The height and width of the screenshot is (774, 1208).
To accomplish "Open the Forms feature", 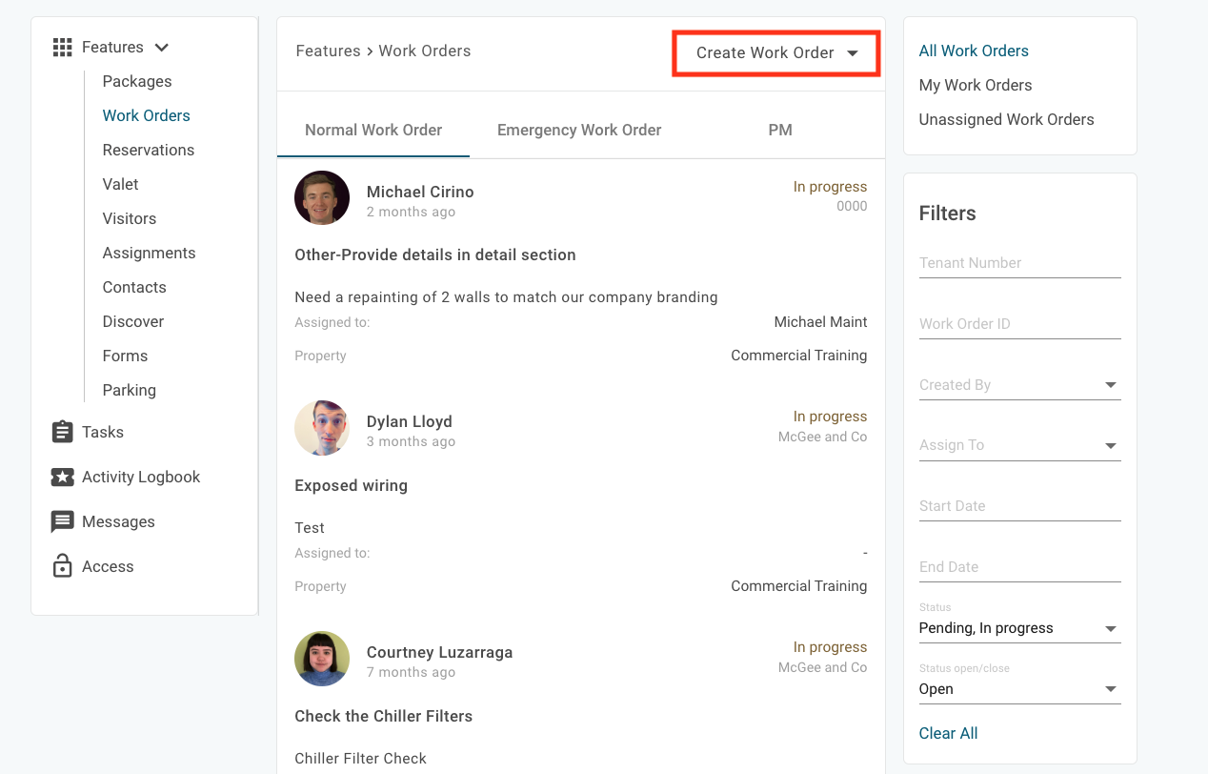I will (125, 356).
